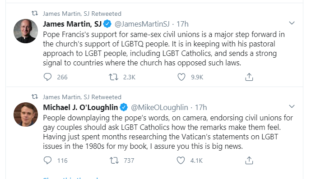Reply to Michael J. O'Loughlin's tweet
This screenshot has width=316, height=179.
pos(47,160)
